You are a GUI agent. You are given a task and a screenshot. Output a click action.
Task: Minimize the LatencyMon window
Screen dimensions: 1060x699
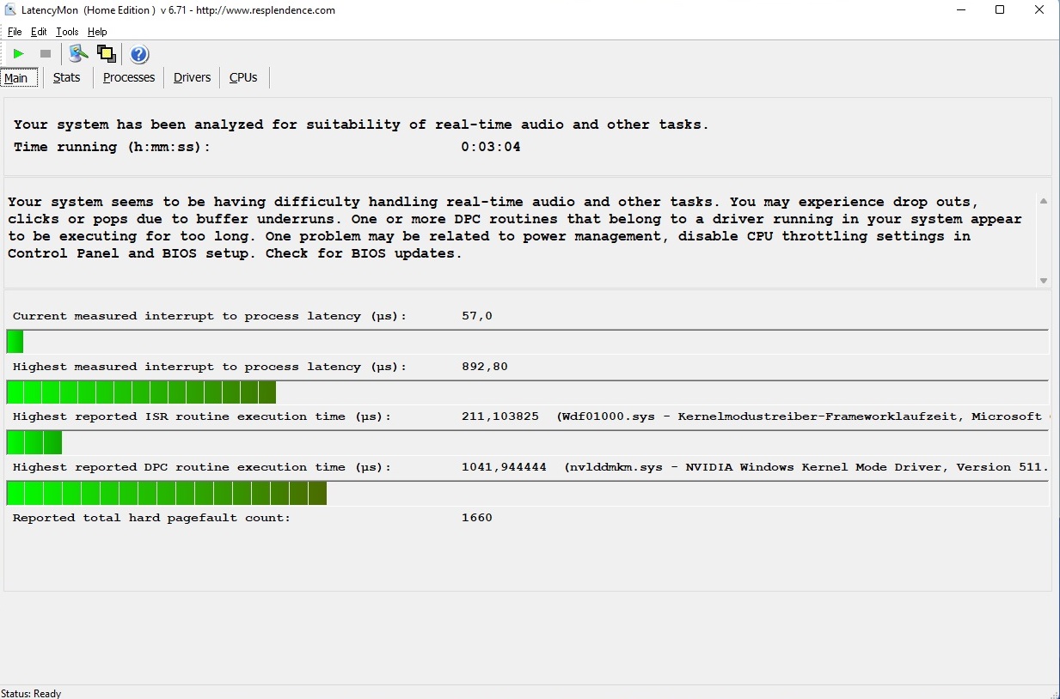coord(960,10)
